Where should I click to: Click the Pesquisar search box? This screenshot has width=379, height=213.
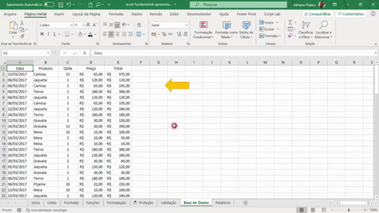pos(238,5)
